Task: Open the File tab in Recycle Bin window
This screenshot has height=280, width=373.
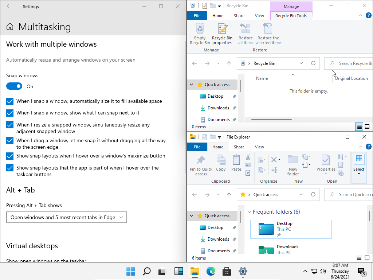Action: [x=197, y=16]
